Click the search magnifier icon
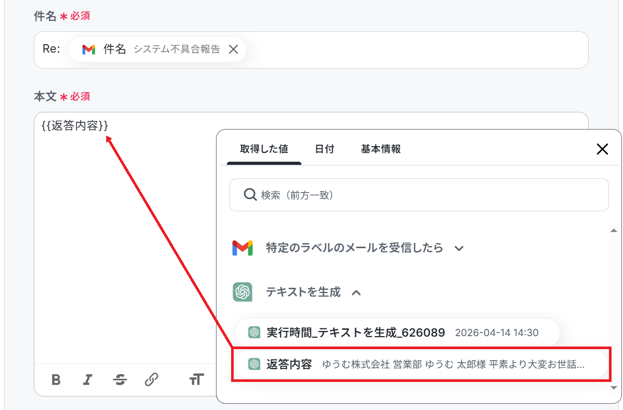The width and height of the screenshot is (623, 410). coord(250,195)
